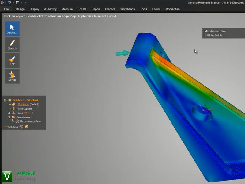
Task: Click the material block icon beside Aluminium
Action: [x=14, y=104]
